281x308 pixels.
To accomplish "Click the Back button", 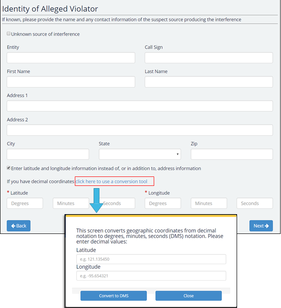I will pyautogui.click(x=18, y=225).
